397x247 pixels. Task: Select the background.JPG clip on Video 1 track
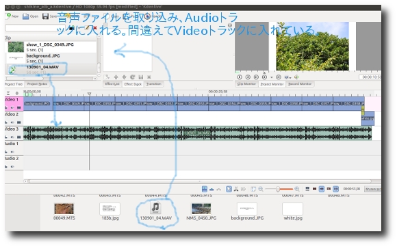point(38,103)
